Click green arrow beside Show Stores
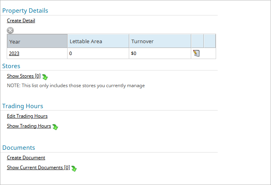Viewport: 271px width, 185px height. (x=45, y=77)
